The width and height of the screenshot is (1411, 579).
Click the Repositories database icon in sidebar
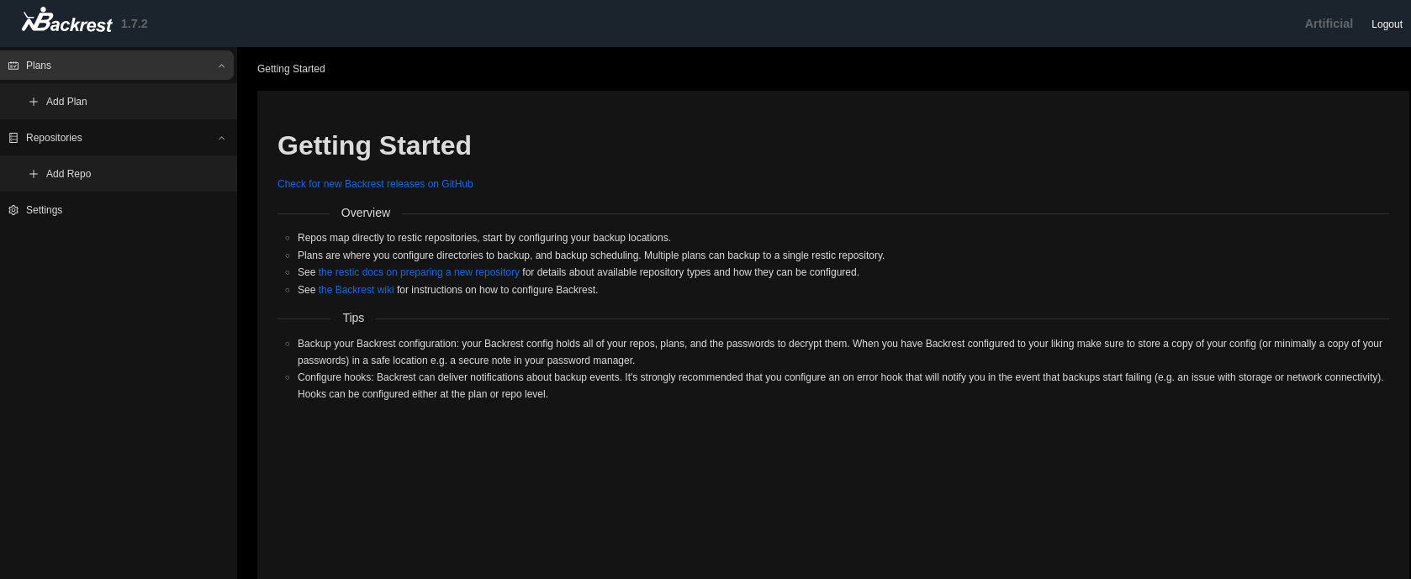pyautogui.click(x=13, y=138)
